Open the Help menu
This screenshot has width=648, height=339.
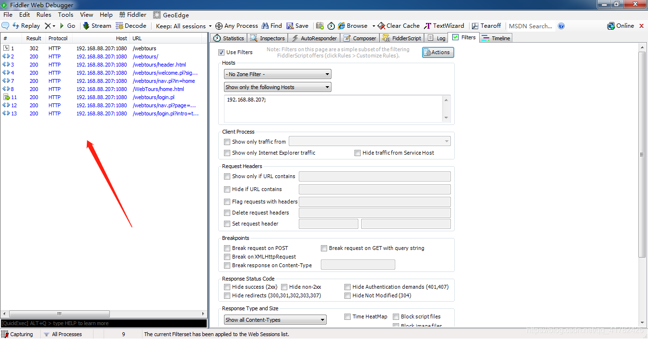pos(106,15)
